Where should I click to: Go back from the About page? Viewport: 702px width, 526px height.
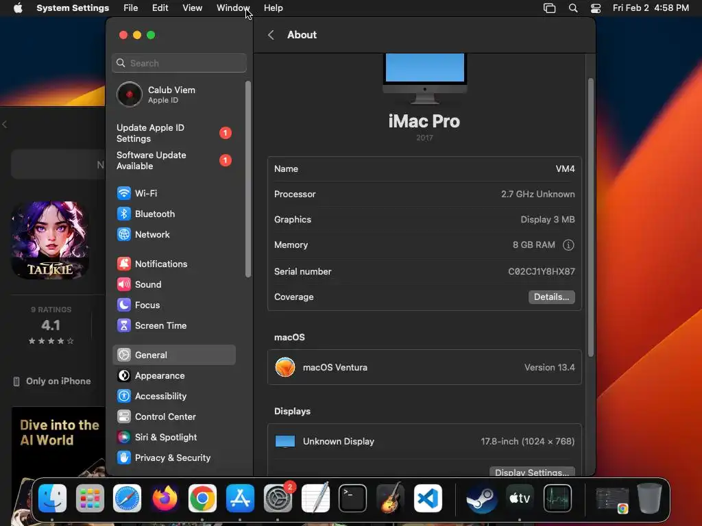[271, 35]
